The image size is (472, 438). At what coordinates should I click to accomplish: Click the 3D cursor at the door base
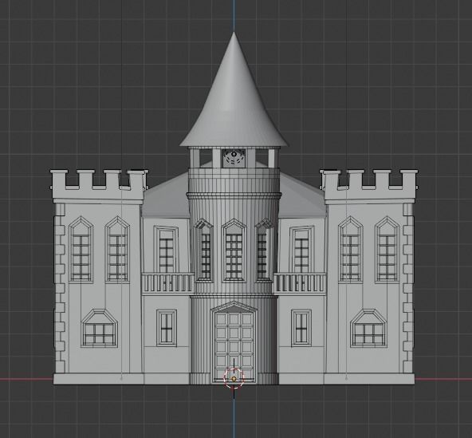[x=234, y=378]
